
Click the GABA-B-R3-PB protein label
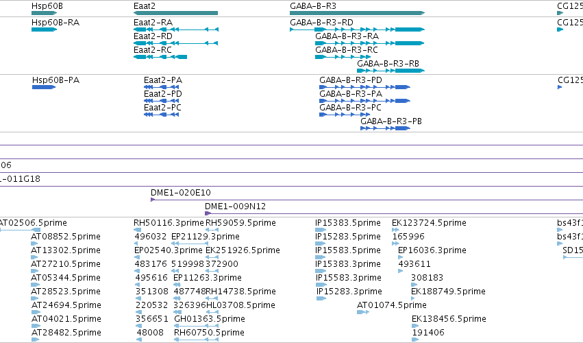pos(391,121)
